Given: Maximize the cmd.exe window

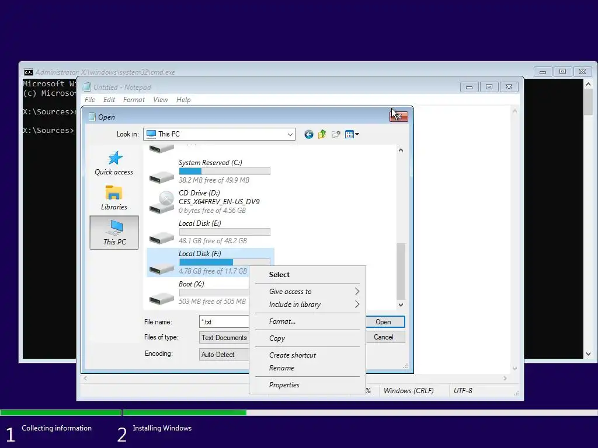Looking at the screenshot, I should pyautogui.click(x=562, y=72).
